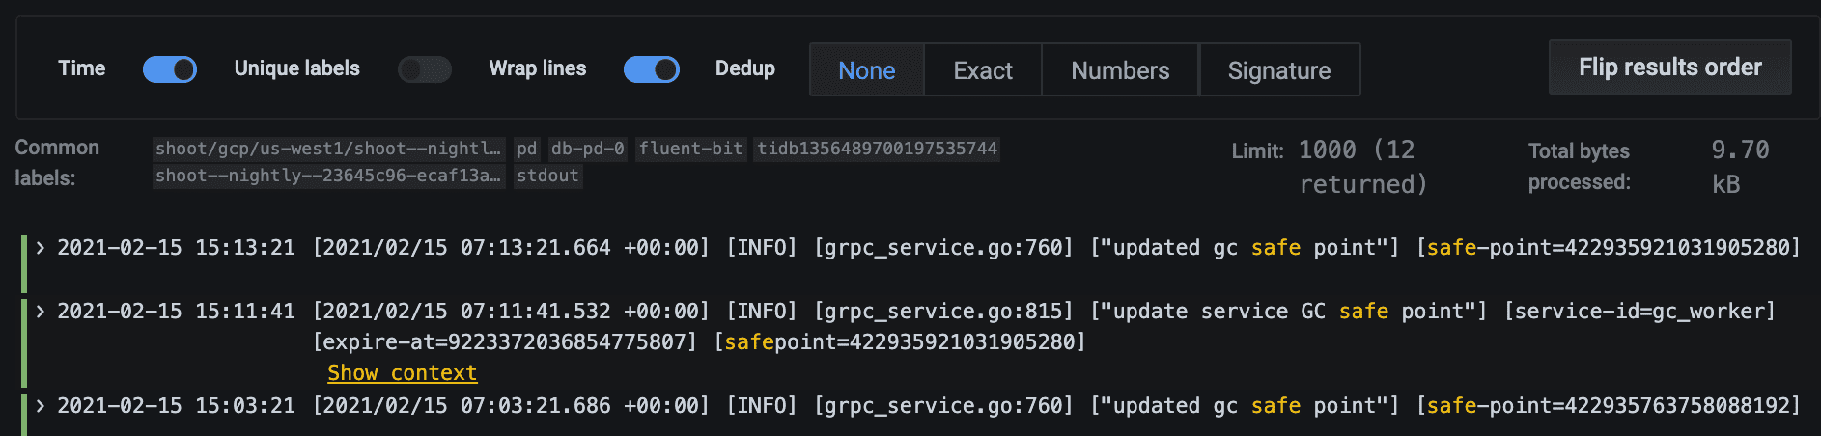The height and width of the screenshot is (436, 1821).
Task: Expand the 15:03:21 log row chevron
Action: pyautogui.click(x=41, y=406)
